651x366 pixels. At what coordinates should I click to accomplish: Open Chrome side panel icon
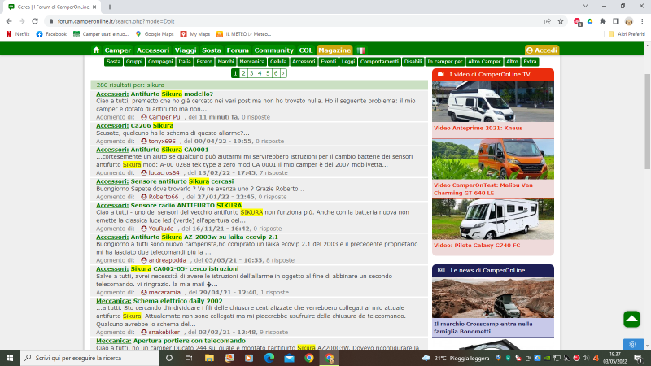coord(616,21)
